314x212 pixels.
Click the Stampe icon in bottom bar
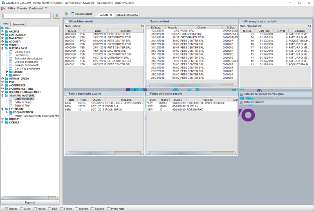tap(76, 209)
